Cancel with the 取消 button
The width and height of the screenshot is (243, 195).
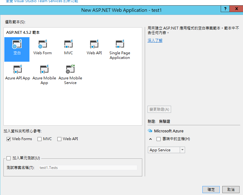(231, 189)
